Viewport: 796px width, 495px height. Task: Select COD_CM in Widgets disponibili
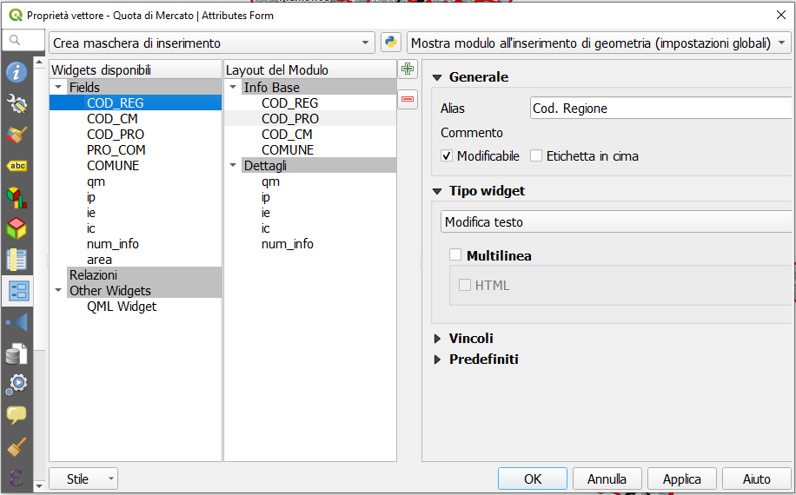point(112,119)
